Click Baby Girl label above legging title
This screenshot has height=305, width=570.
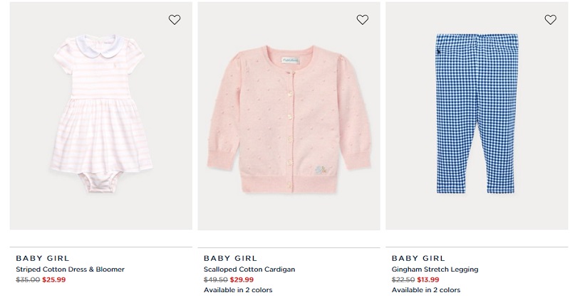tap(418, 258)
